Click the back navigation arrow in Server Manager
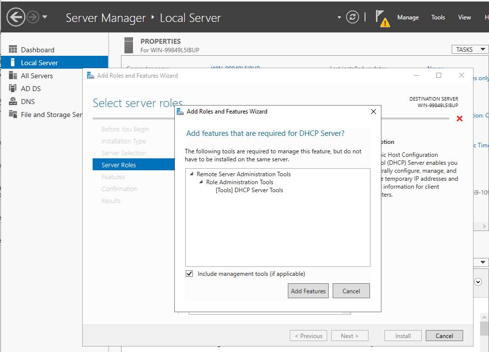Screen dimensions: 489x352 pos(15,17)
